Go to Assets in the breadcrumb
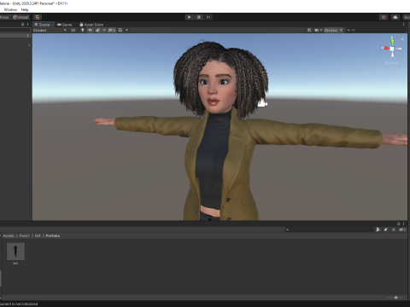The height and width of the screenshot is (307, 410). (9, 236)
